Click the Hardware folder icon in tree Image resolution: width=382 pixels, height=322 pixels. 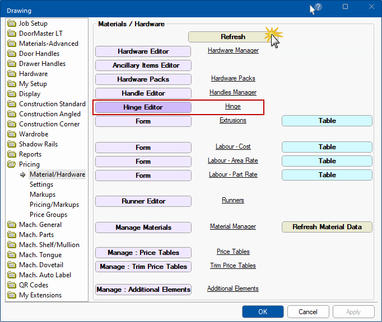click(11, 74)
